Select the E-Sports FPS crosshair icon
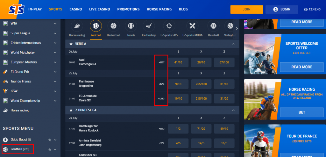This screenshot has width=326, height=157. [169, 26]
